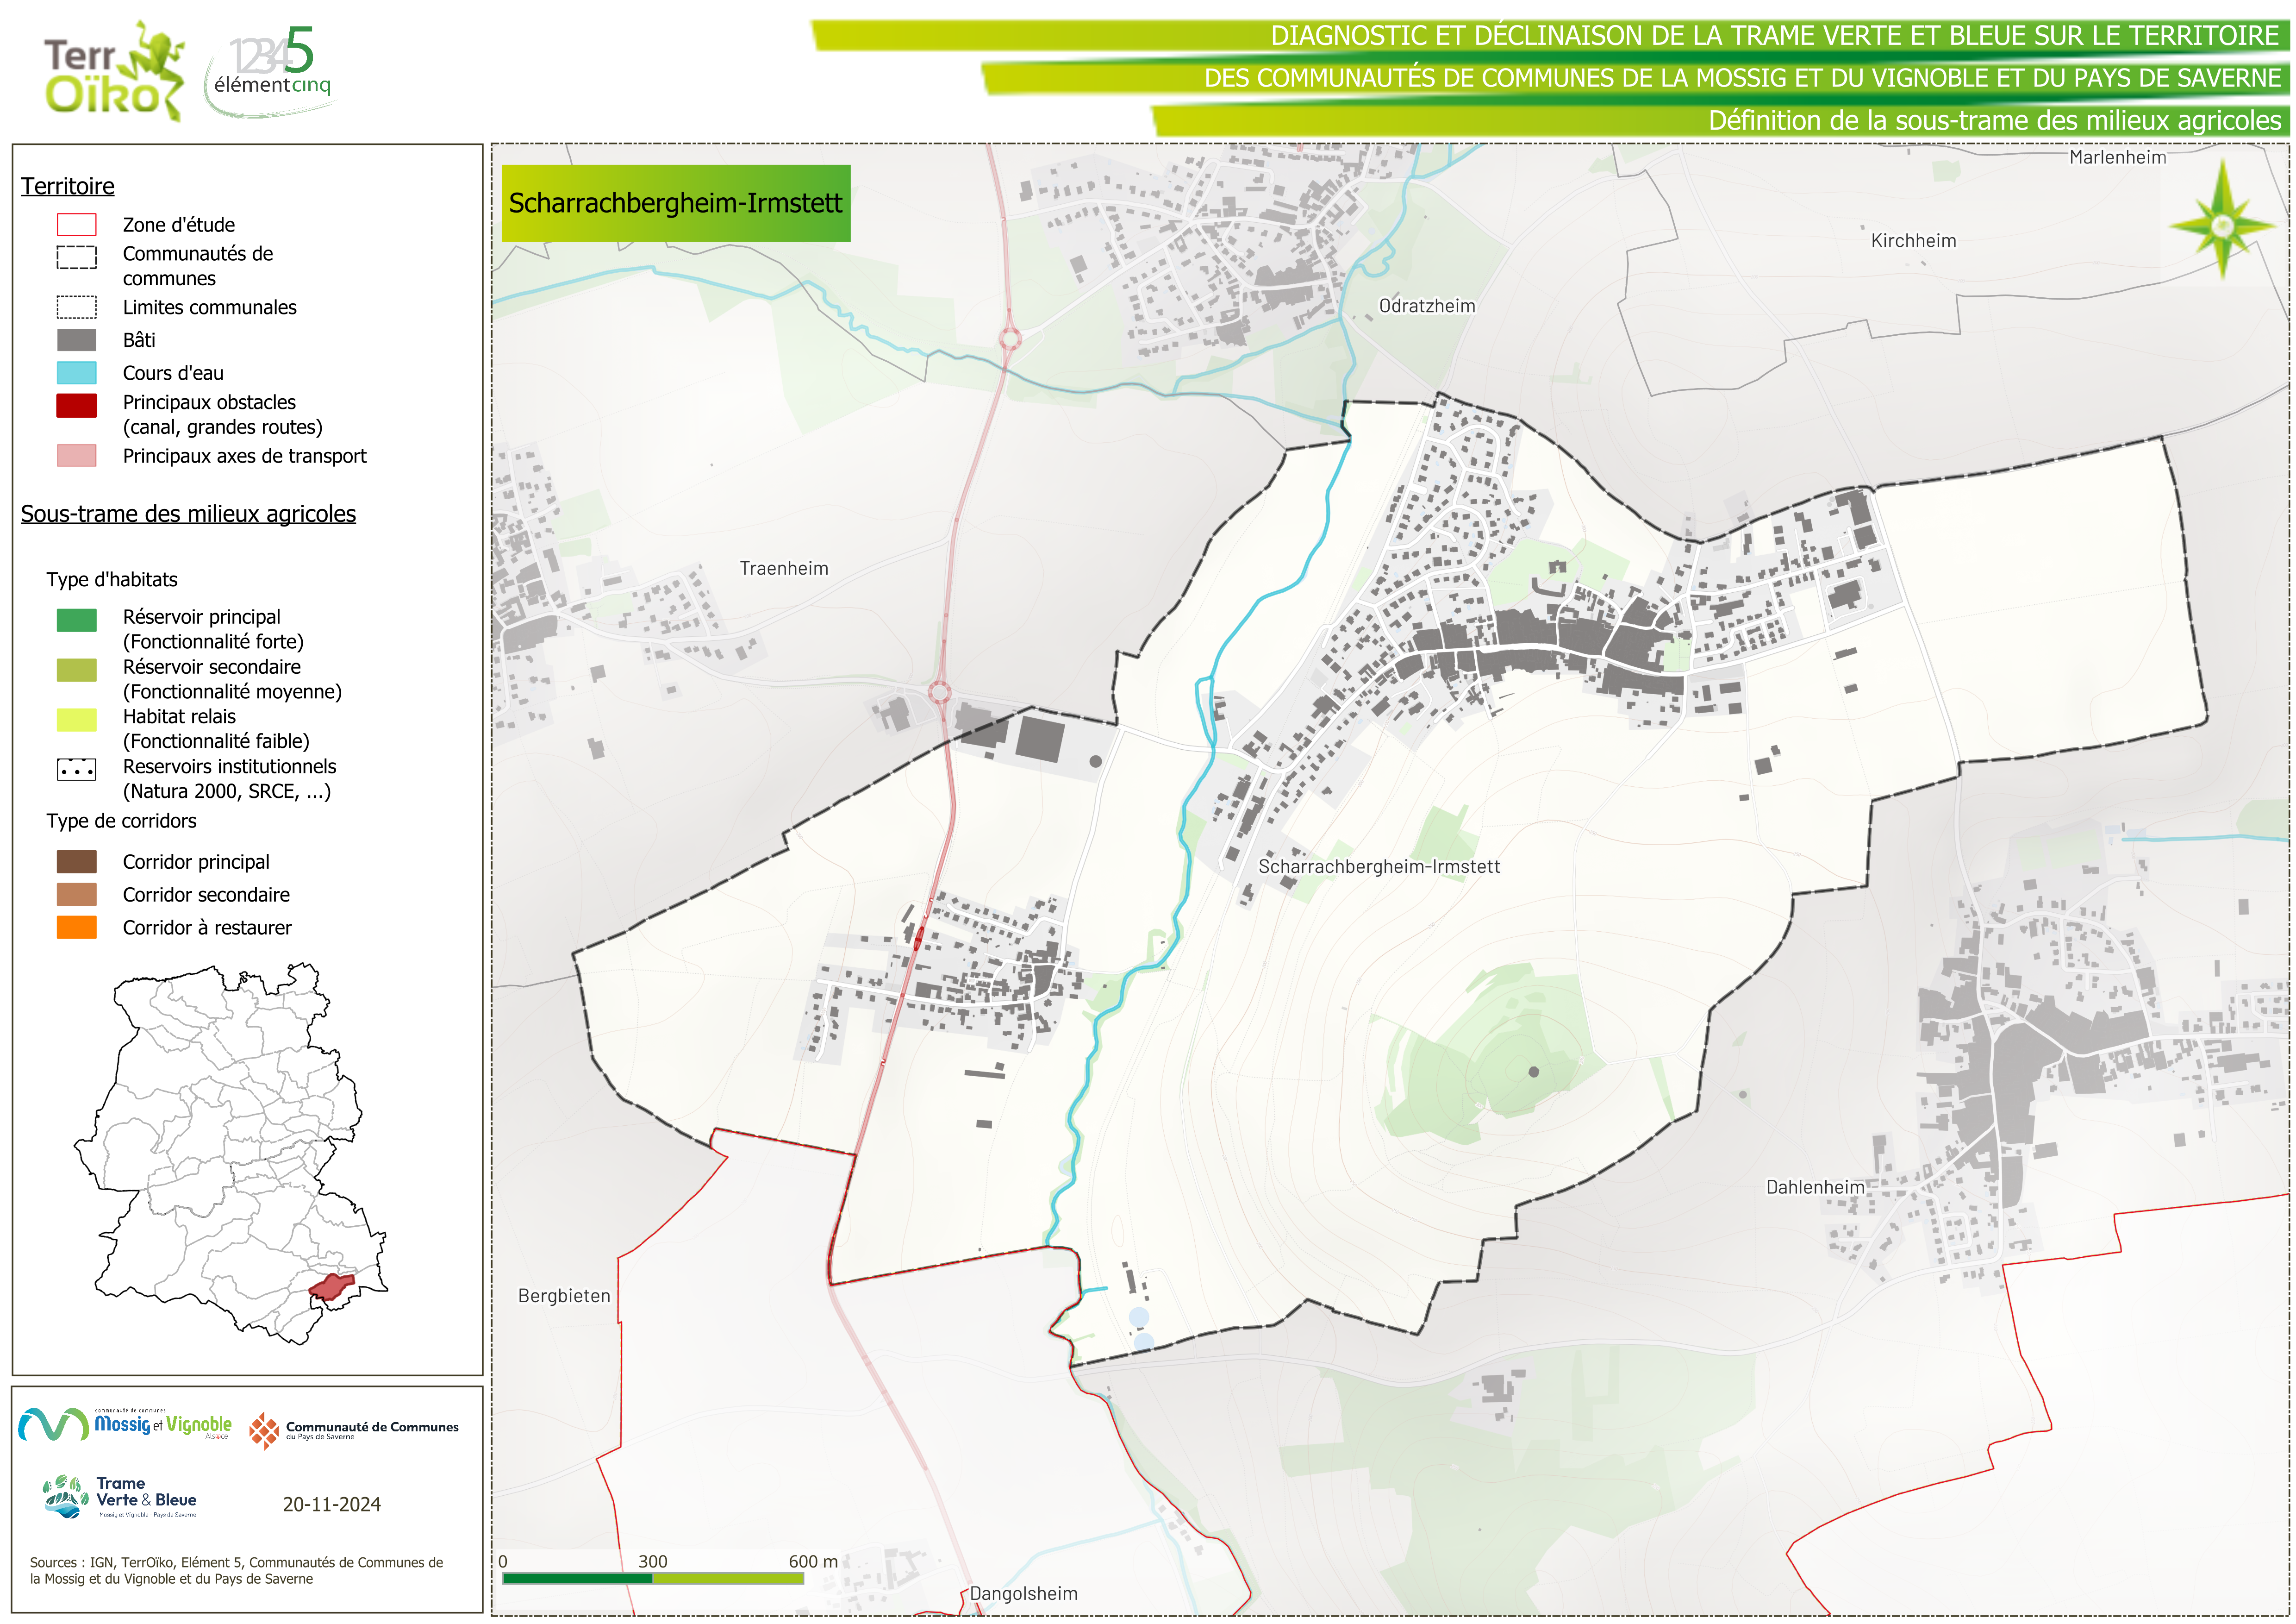Viewport: 2296px width, 1624px height.
Task: Click the Communauté de Communes Saverne logo
Action: (x=354, y=1431)
